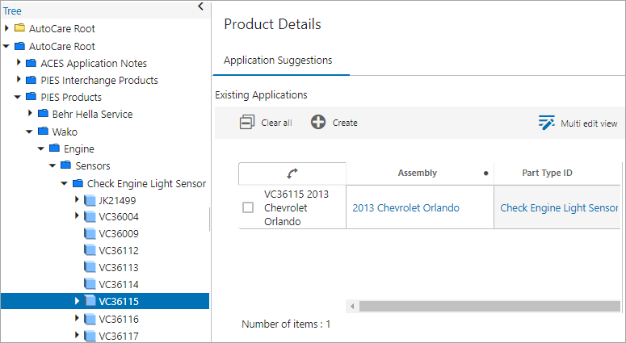Click the Create plus icon
Image resolution: width=626 pixels, height=343 pixels.
pos(318,122)
